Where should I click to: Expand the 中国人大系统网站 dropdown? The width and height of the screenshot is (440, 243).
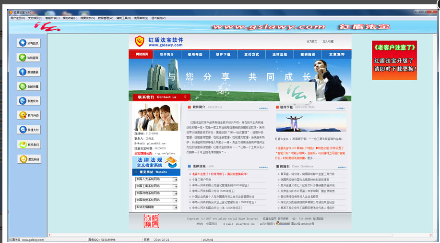click(x=175, y=179)
